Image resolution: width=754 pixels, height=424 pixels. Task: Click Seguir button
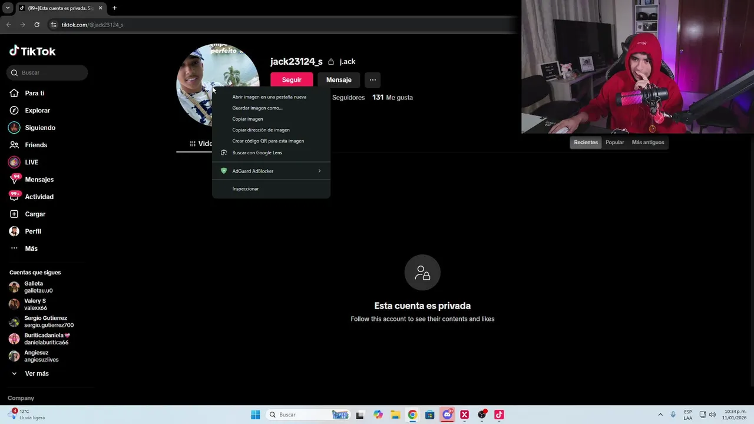(292, 79)
